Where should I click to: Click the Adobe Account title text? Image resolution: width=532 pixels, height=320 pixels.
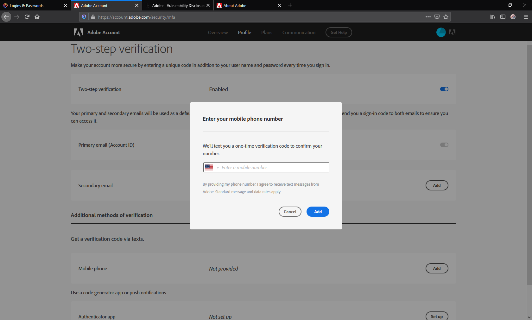pos(104,32)
